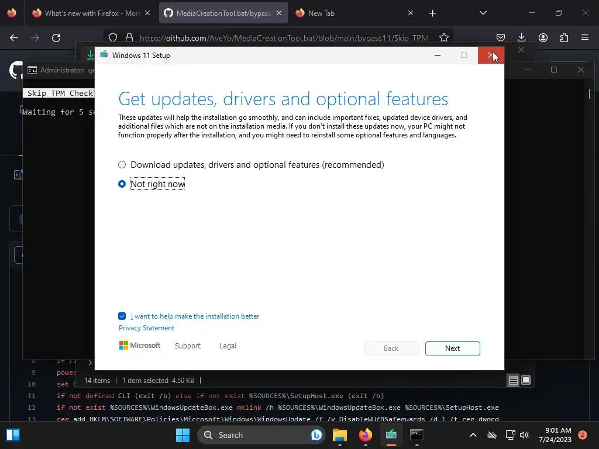The image size is (599, 449).
Task: Click the taskbar Search box
Action: (x=261, y=435)
